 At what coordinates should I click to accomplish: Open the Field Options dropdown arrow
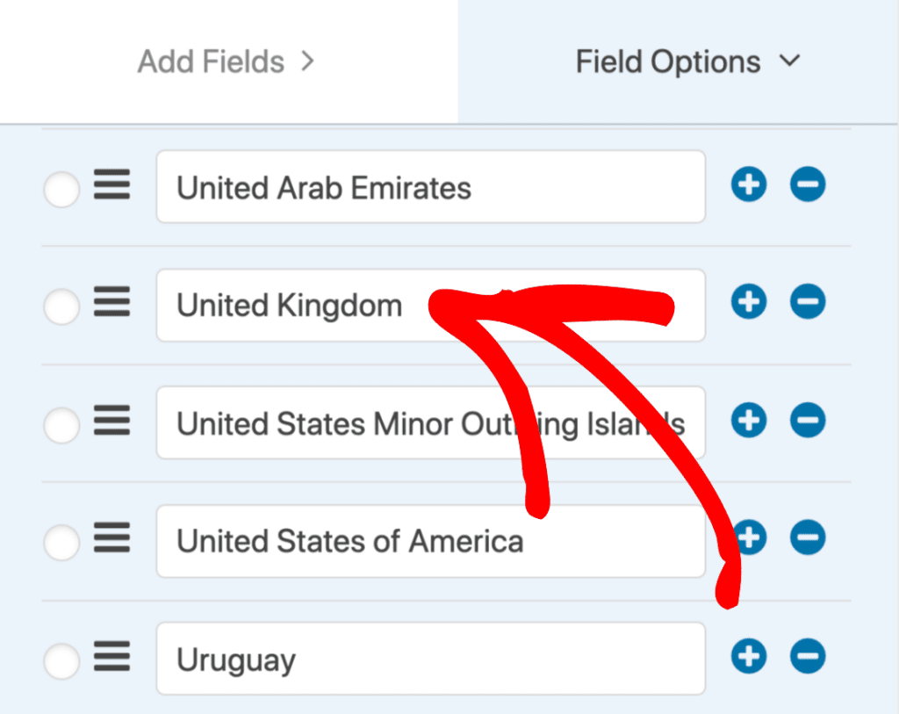[789, 61]
